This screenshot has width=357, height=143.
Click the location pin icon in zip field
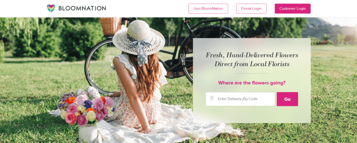[212, 98]
